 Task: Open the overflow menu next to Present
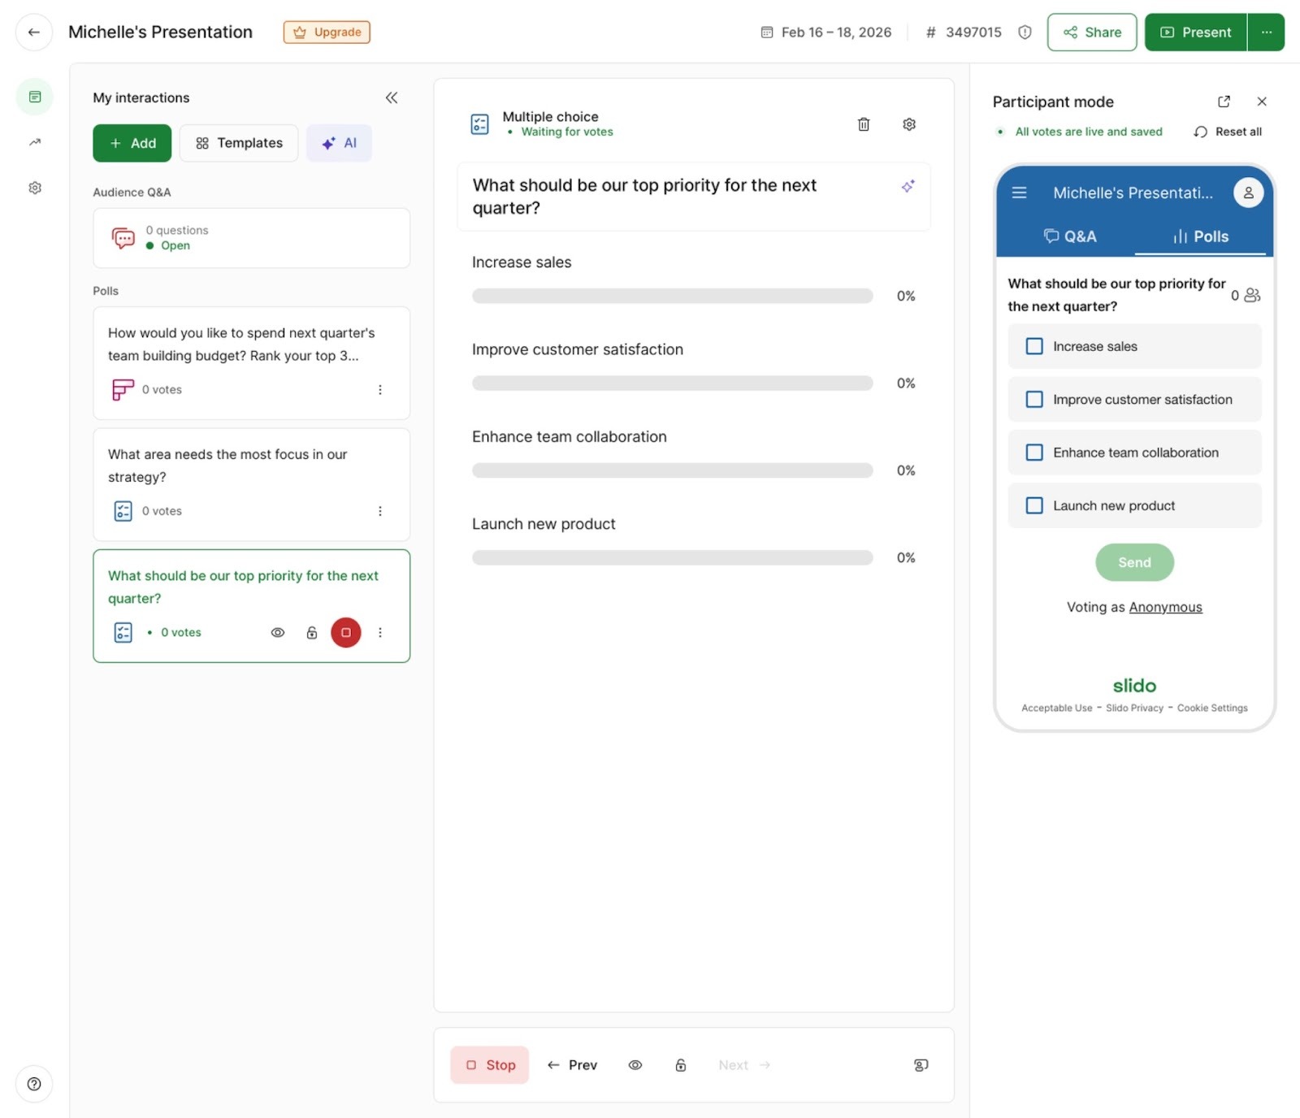(x=1266, y=32)
